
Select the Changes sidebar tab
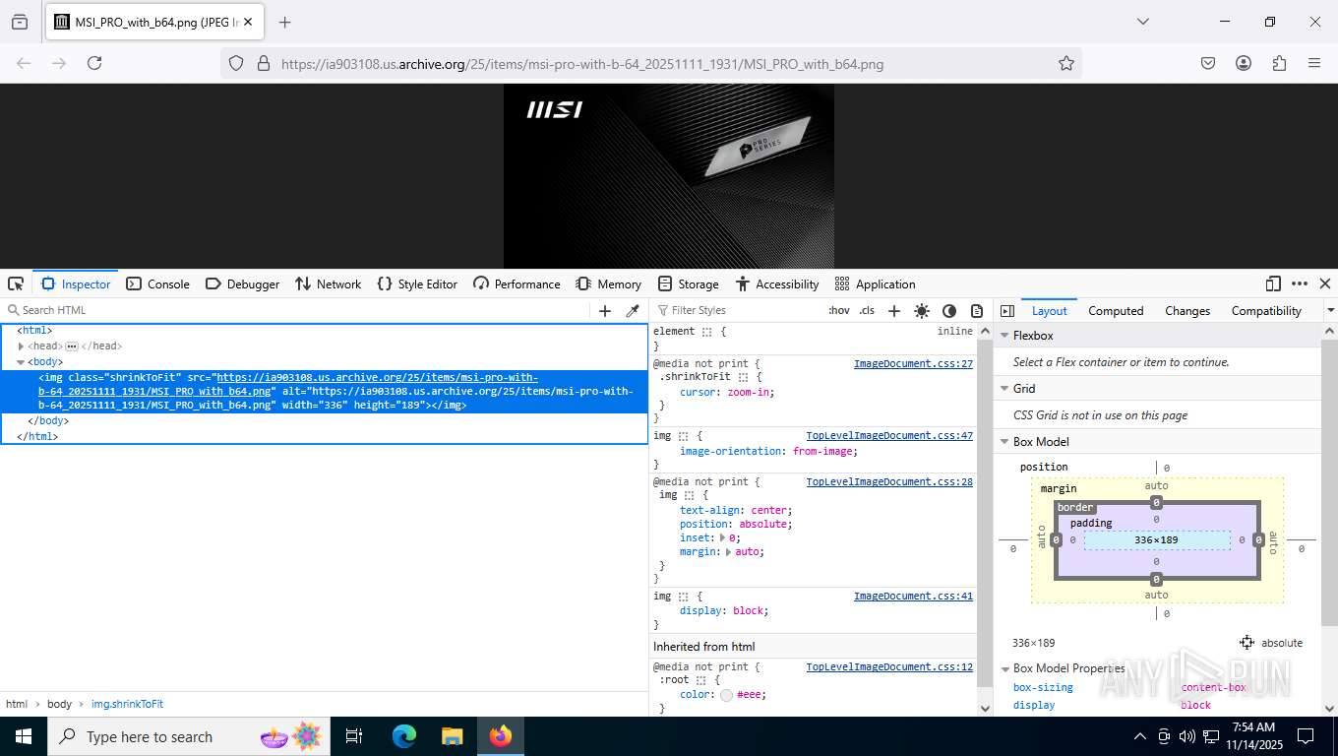click(x=1187, y=310)
